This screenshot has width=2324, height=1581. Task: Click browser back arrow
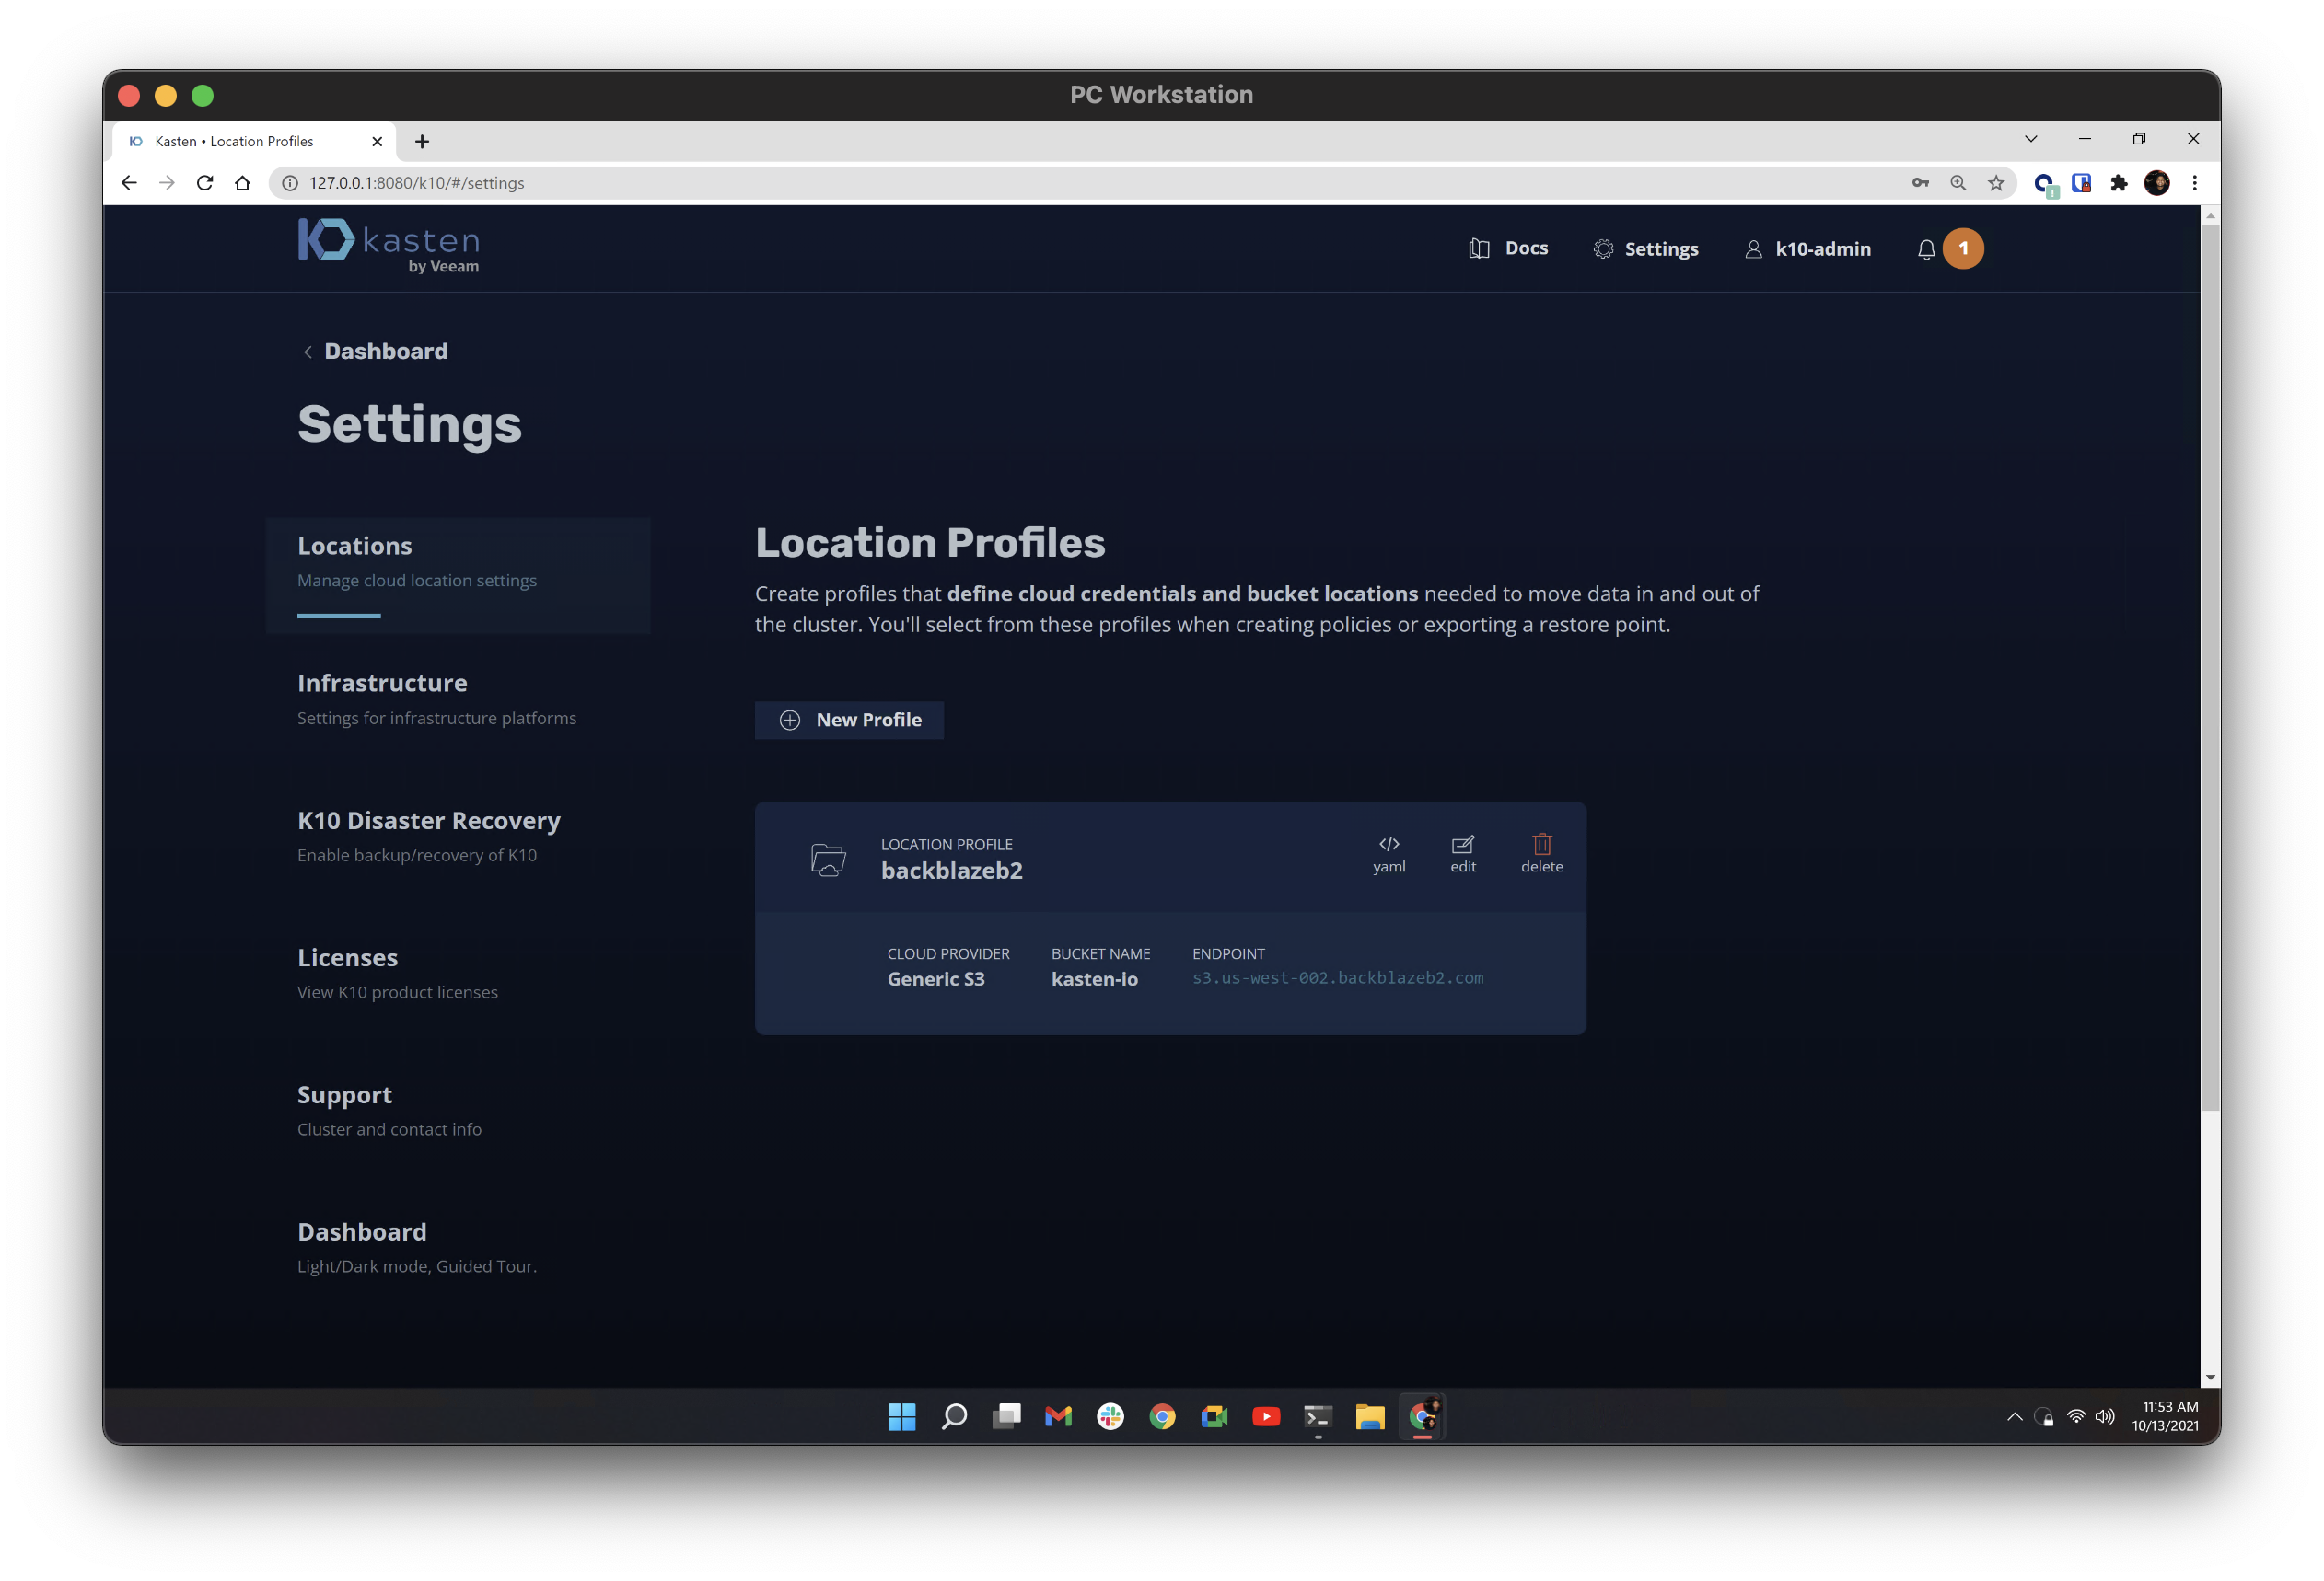129,183
